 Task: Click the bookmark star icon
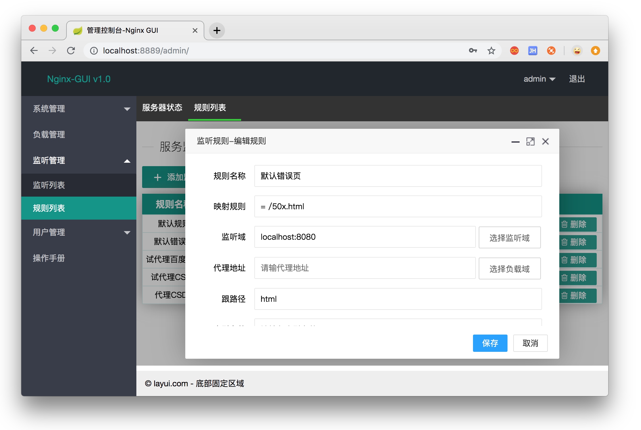point(491,51)
